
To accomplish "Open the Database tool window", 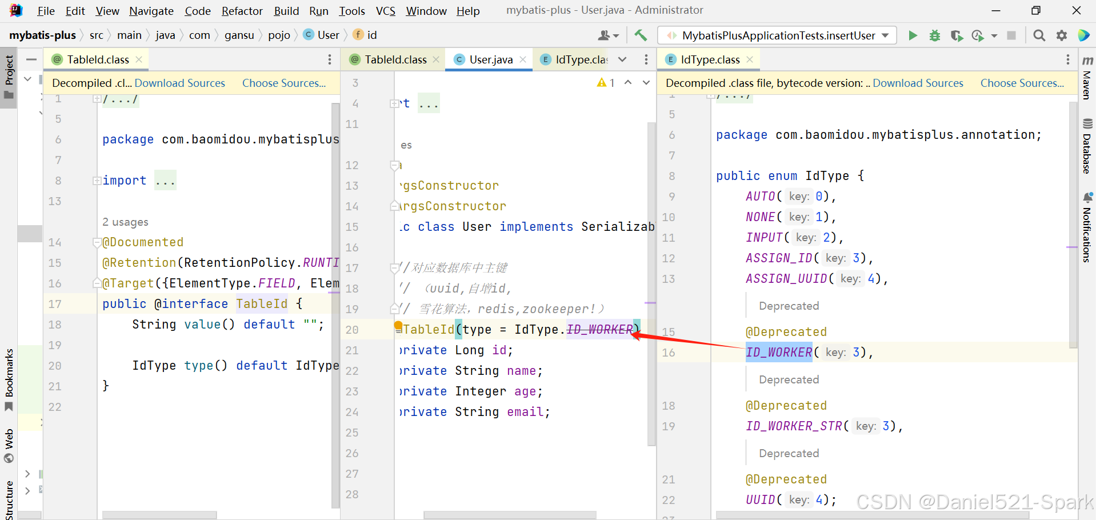I will 1087,146.
